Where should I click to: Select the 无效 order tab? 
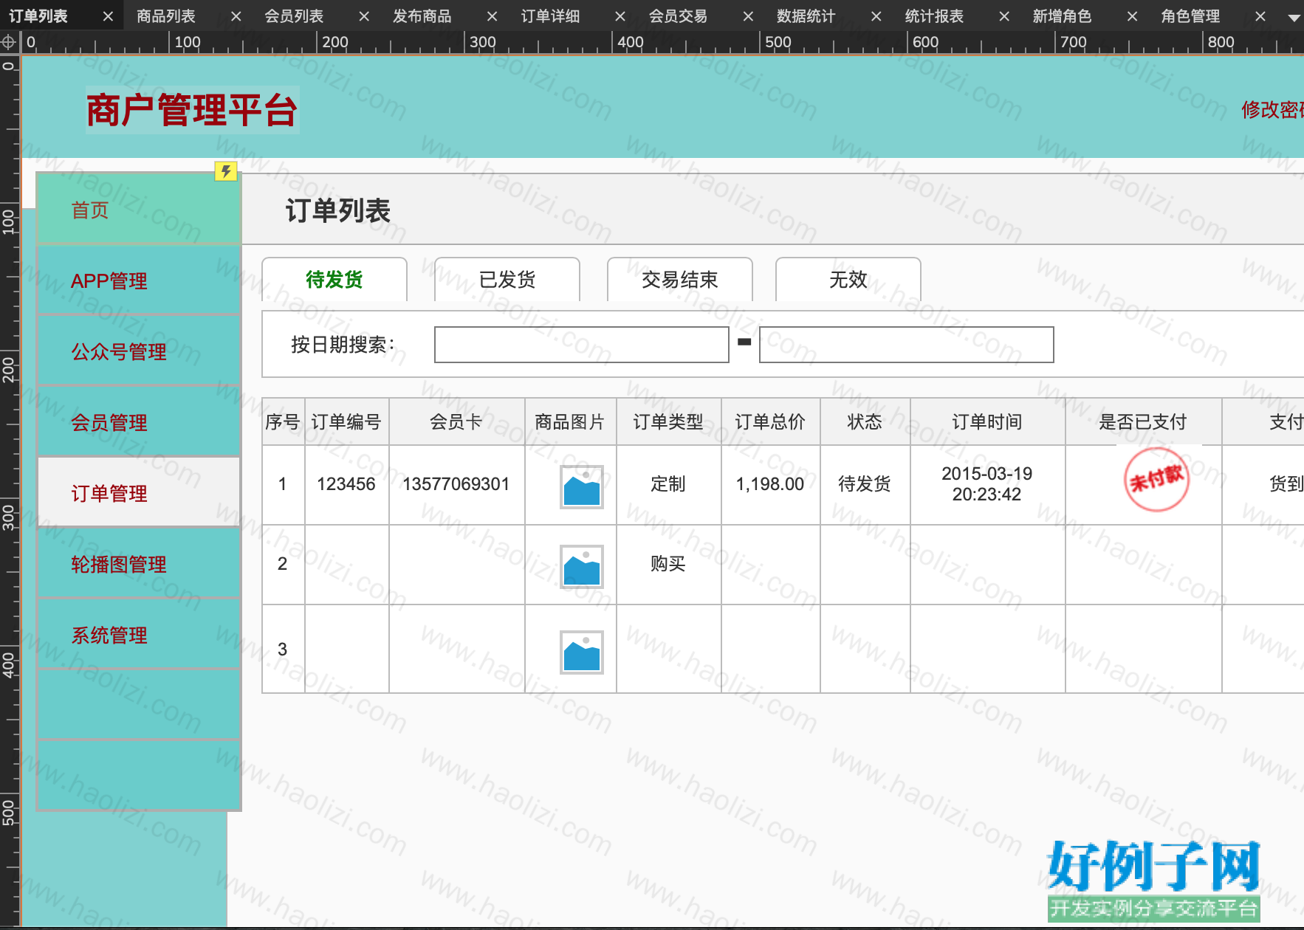tap(848, 279)
